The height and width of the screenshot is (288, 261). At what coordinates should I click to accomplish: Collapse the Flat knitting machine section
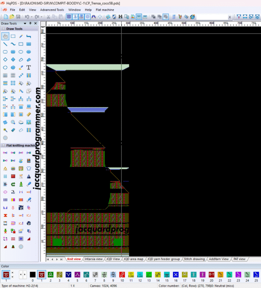click(3, 146)
